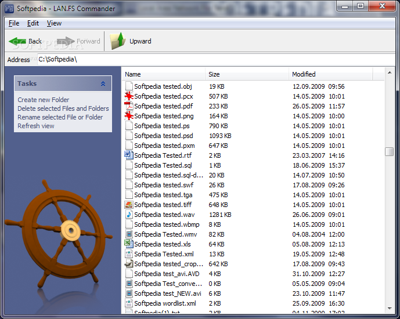Image resolution: width=400 pixels, height=319 pixels.
Task: Click the music note icon of Softpedia tested.wav
Action: [129, 215]
